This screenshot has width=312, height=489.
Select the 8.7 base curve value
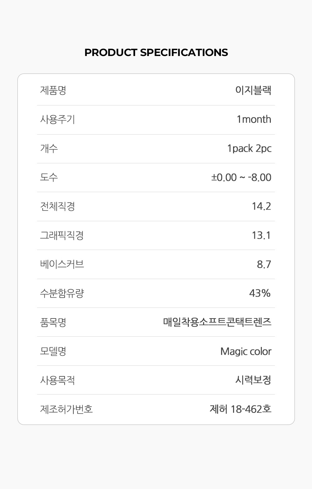coord(264,264)
